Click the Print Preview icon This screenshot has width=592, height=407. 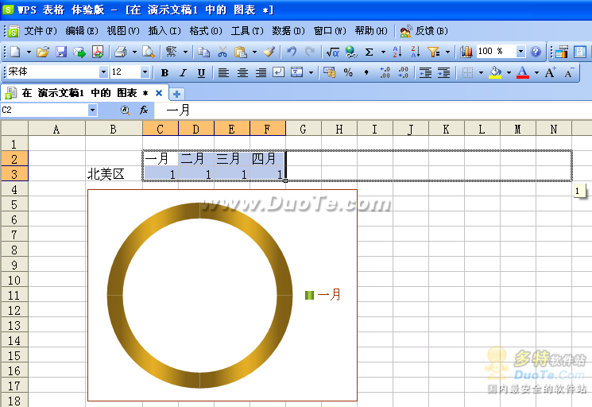pyautogui.click(x=148, y=52)
